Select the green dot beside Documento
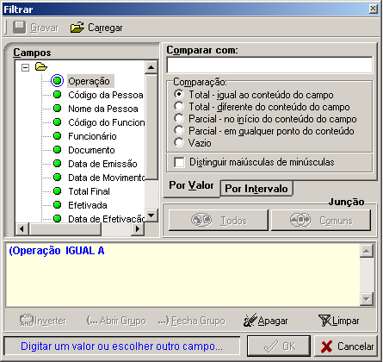 [x=58, y=150]
